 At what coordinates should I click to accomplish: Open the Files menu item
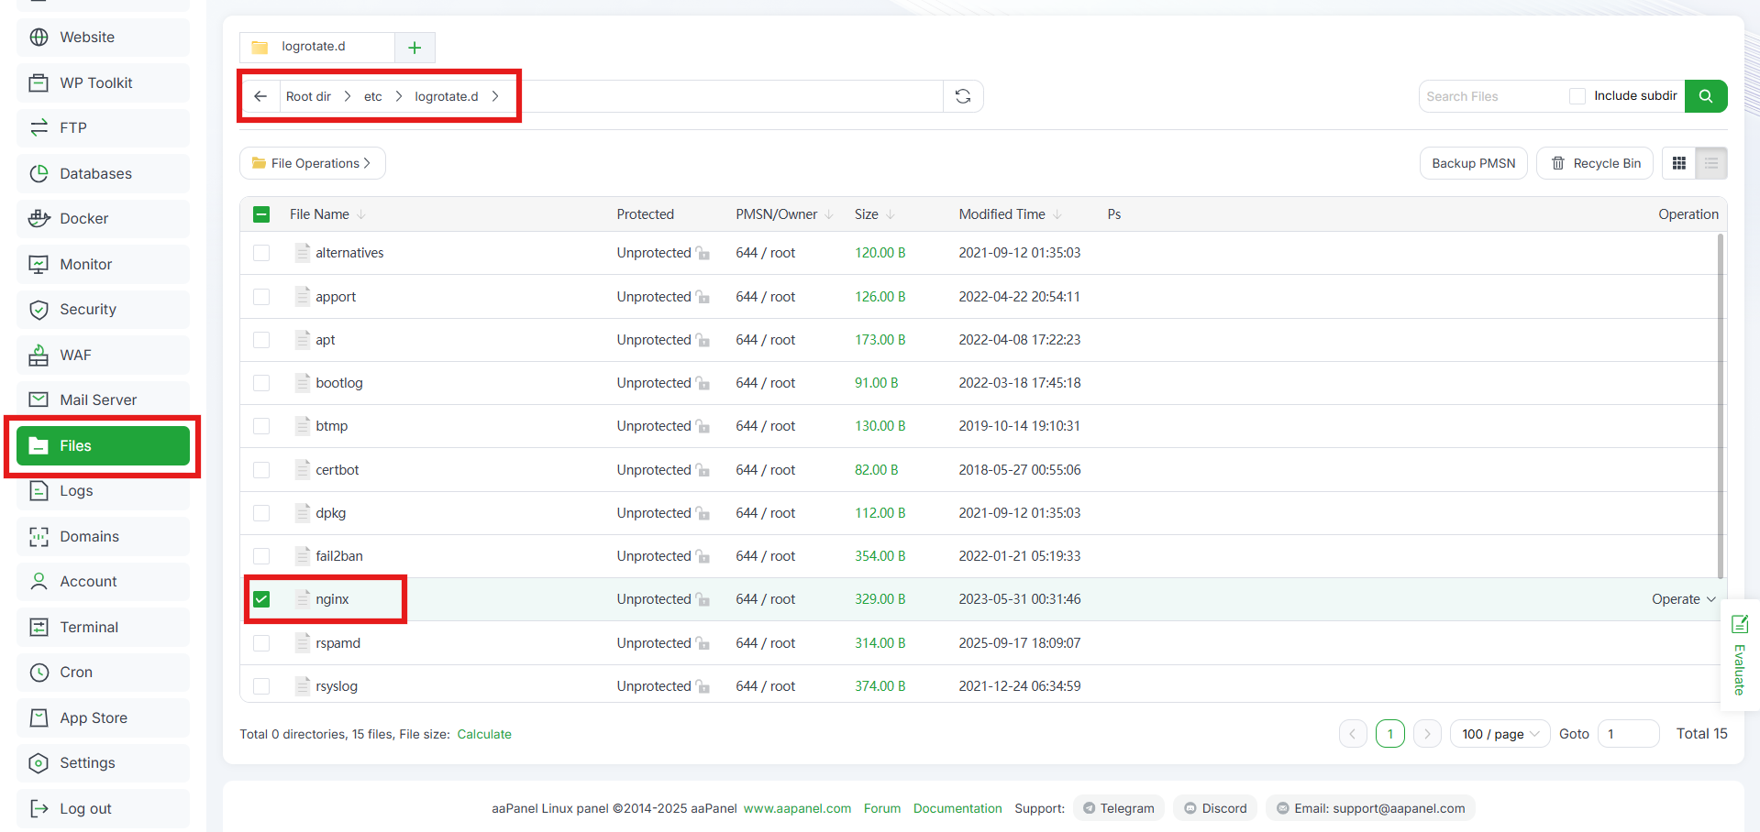[103, 445]
